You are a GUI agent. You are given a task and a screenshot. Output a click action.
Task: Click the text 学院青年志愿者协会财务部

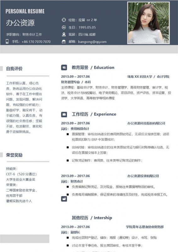point(145,227)
